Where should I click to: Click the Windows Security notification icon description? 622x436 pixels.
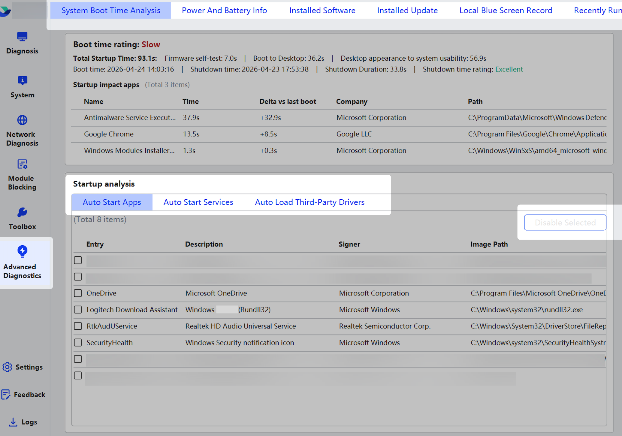click(x=240, y=343)
